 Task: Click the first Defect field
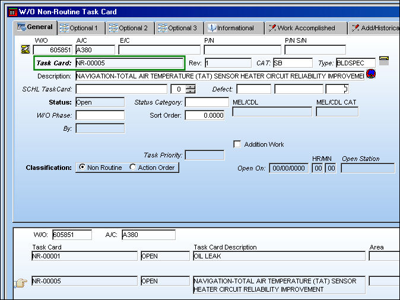(254, 89)
